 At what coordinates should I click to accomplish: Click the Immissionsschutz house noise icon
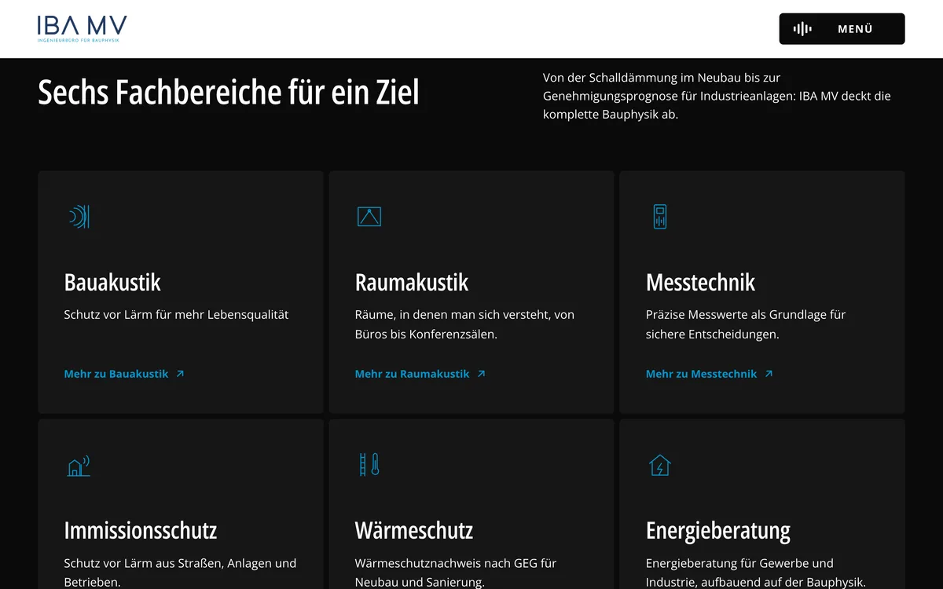point(79,465)
